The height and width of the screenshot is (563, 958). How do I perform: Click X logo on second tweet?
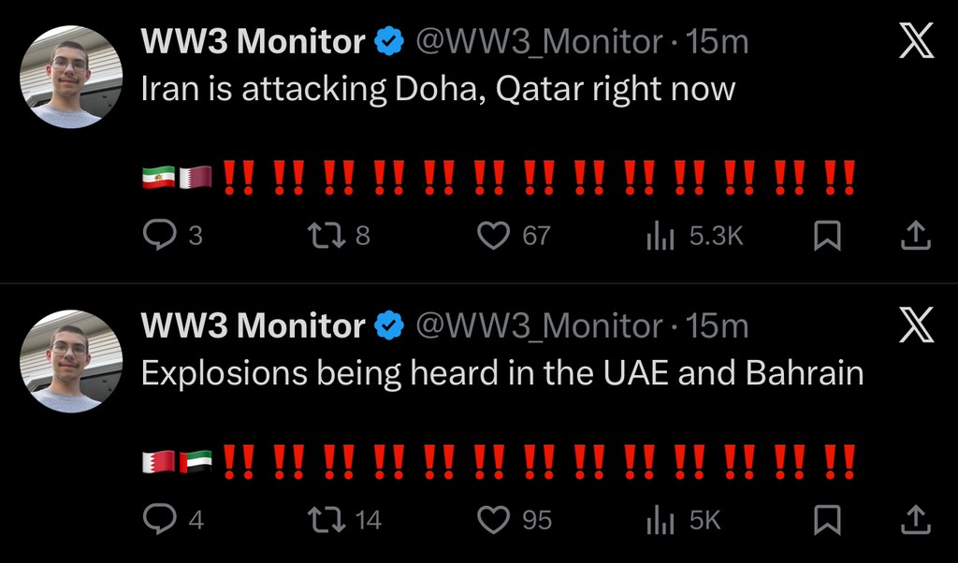tap(916, 325)
